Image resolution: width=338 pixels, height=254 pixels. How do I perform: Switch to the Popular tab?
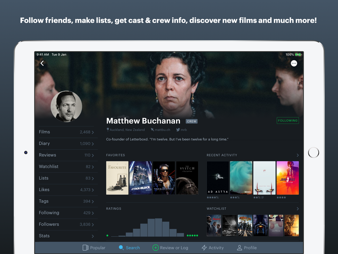coord(94,248)
